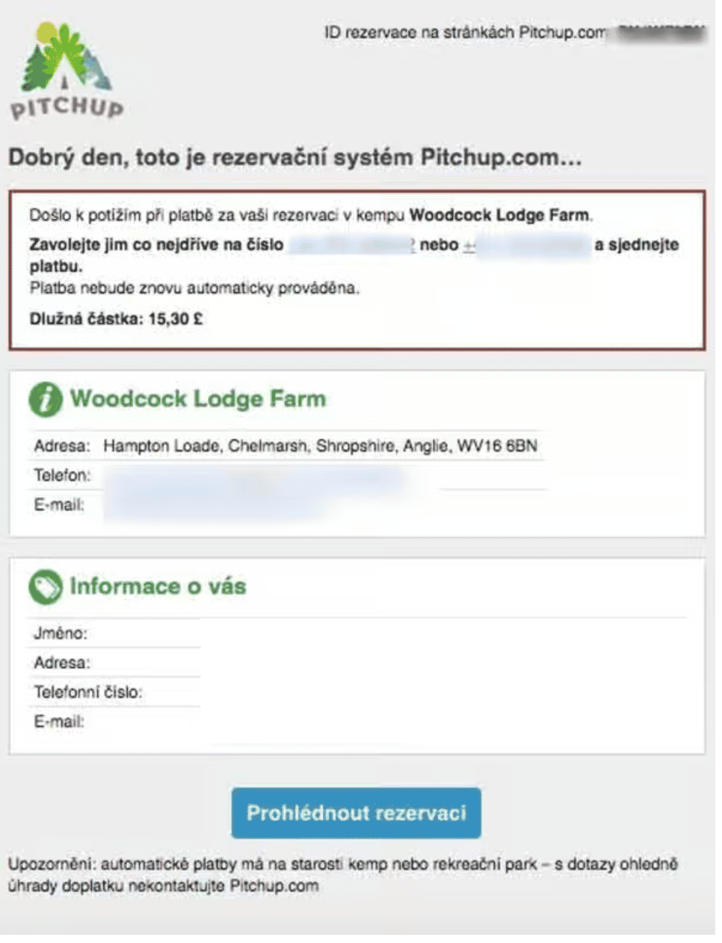The image size is (722, 943).
Task: Click the blurred E-mail value of the farm
Action: point(217,505)
